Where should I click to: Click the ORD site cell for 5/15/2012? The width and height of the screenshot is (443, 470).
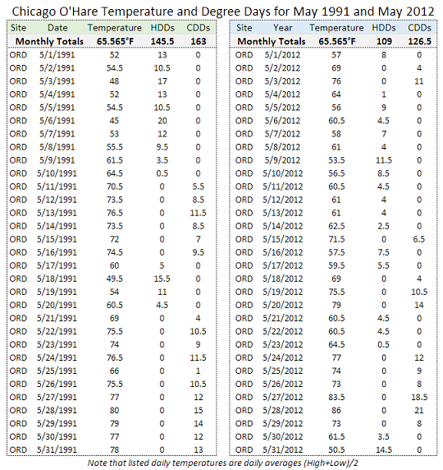tap(244, 239)
